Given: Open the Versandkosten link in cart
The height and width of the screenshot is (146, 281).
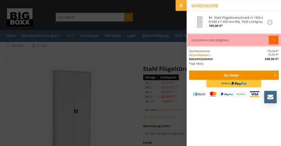Looking at the screenshot, I should click(200, 55).
